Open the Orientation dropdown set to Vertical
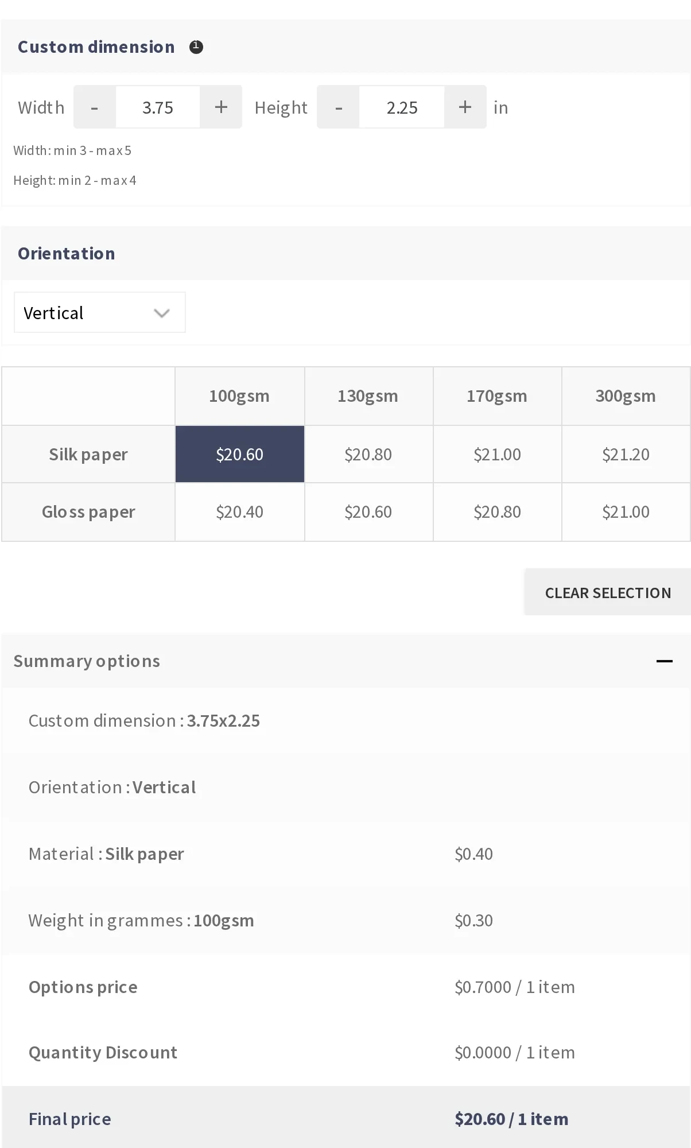691x1148 pixels. [100, 312]
